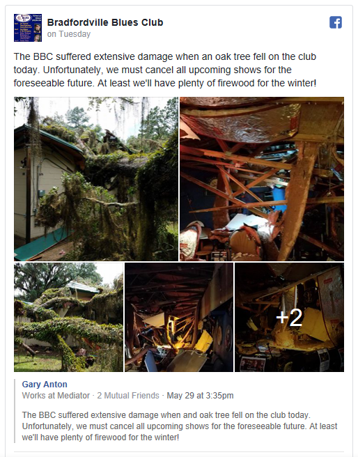Screen dimensions: 358x457
Task: Open photo of oak tree on club roof
Action: 96,178
